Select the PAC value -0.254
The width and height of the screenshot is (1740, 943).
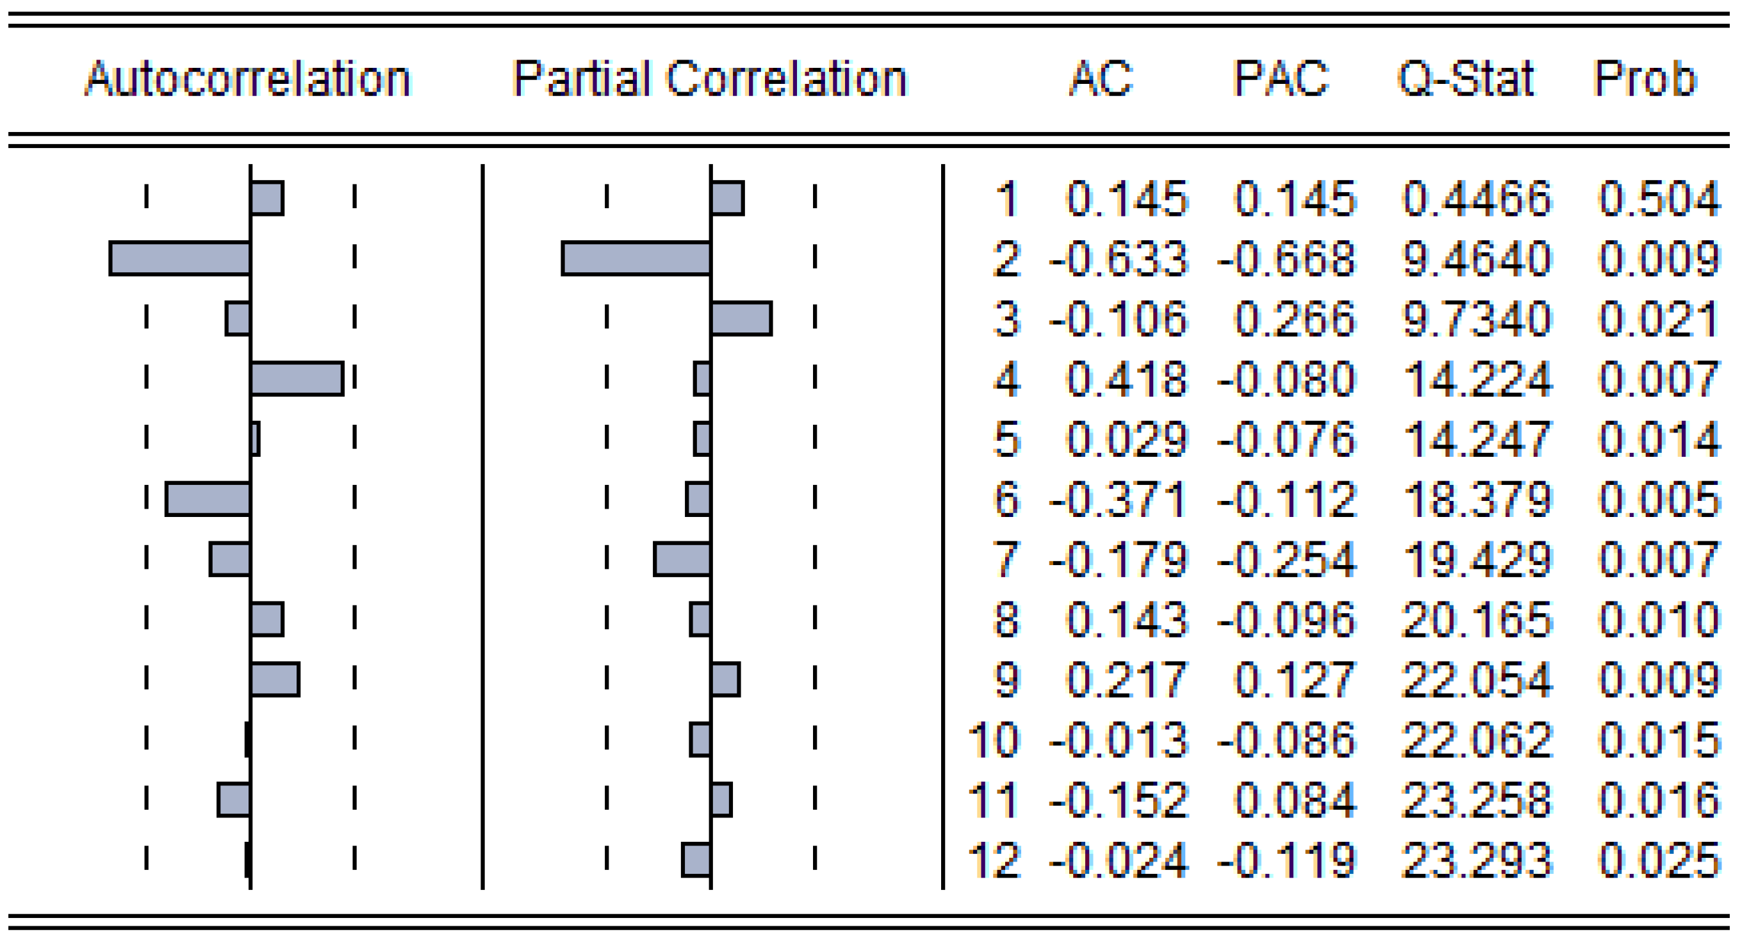pos(1286,560)
